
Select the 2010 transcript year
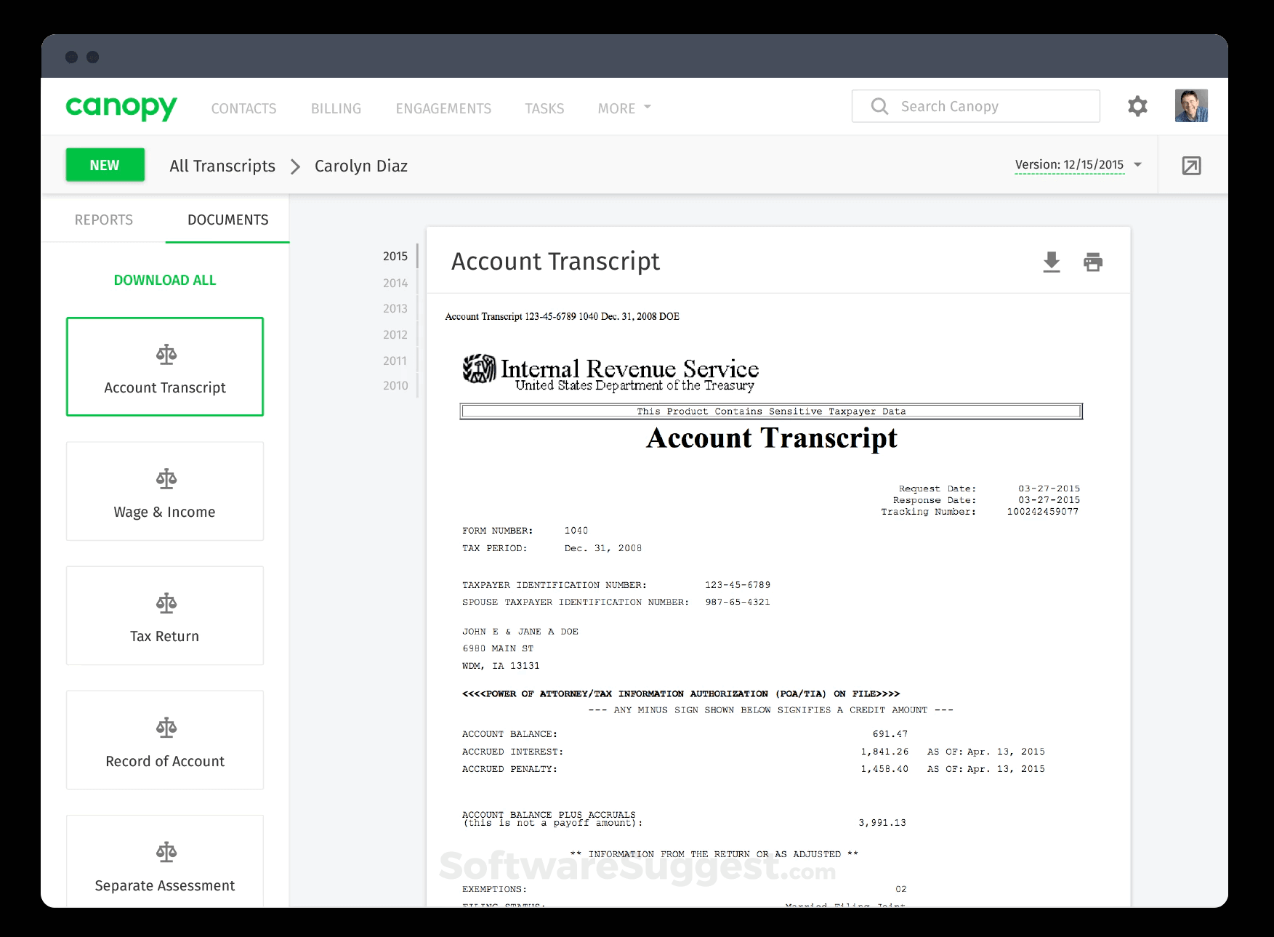pos(395,386)
